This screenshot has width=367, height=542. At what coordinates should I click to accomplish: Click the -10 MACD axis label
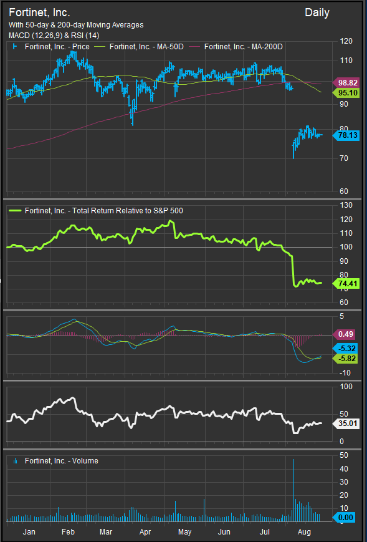tap(346, 373)
